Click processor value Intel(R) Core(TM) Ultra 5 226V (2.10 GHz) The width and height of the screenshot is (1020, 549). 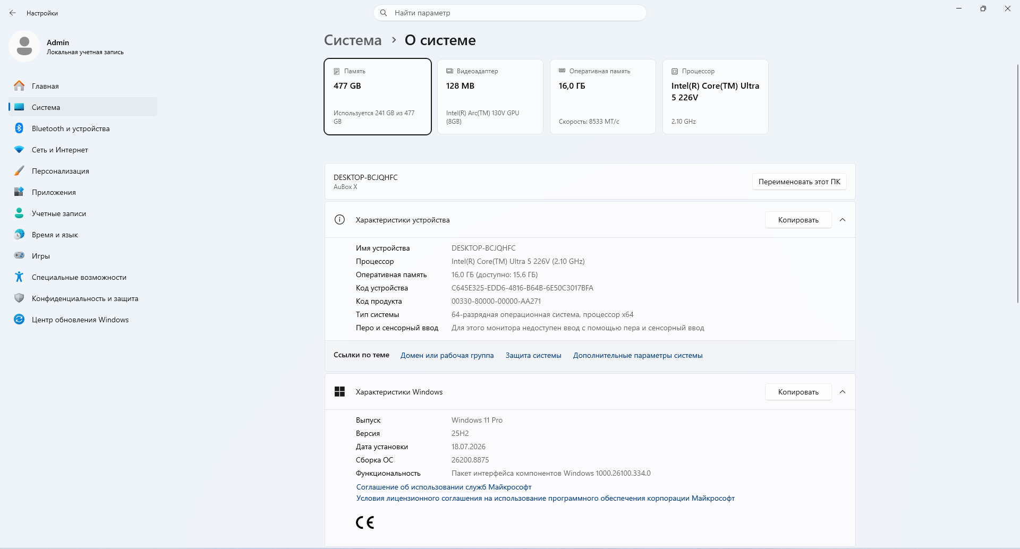518,261
